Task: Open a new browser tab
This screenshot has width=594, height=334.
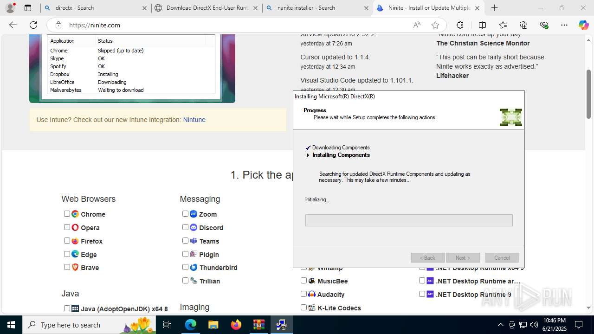Action: [495, 8]
